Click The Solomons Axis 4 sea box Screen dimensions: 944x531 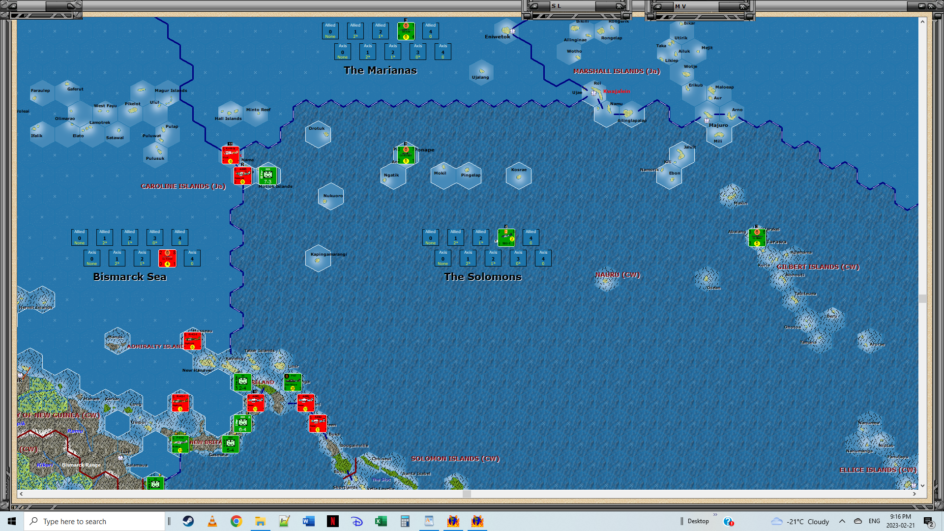click(x=543, y=258)
